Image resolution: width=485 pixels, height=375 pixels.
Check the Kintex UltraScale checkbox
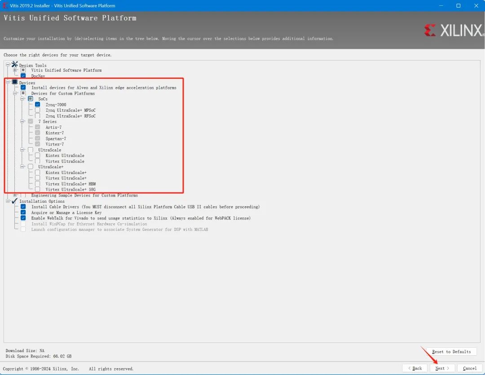[x=37, y=155]
